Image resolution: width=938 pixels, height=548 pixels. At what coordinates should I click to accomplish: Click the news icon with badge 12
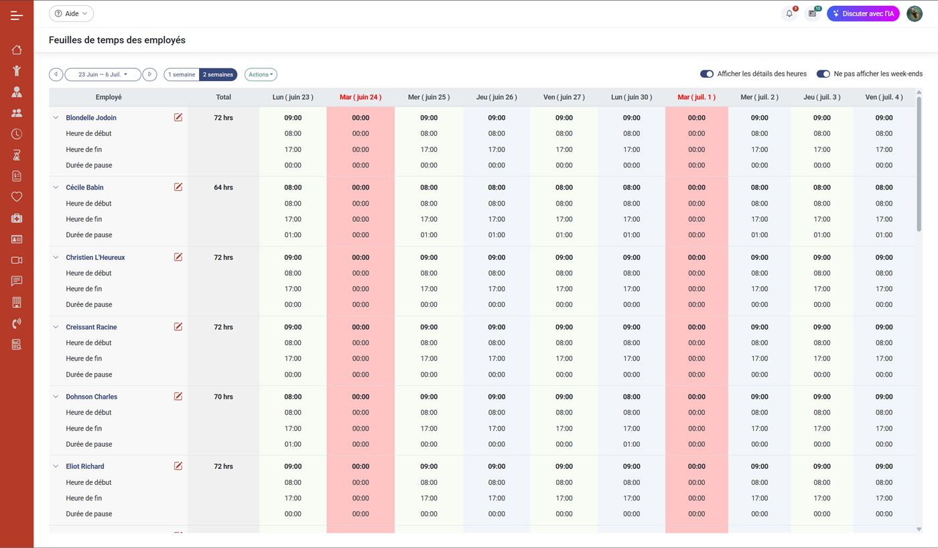[812, 13]
